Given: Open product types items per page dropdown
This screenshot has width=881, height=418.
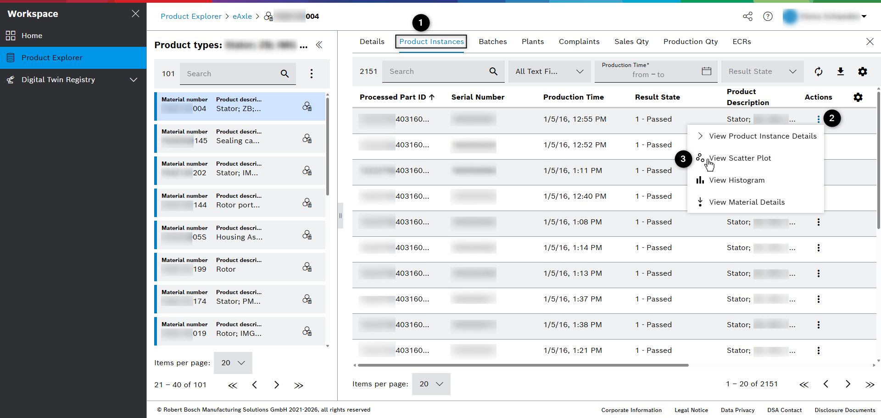Looking at the screenshot, I should pyautogui.click(x=233, y=363).
